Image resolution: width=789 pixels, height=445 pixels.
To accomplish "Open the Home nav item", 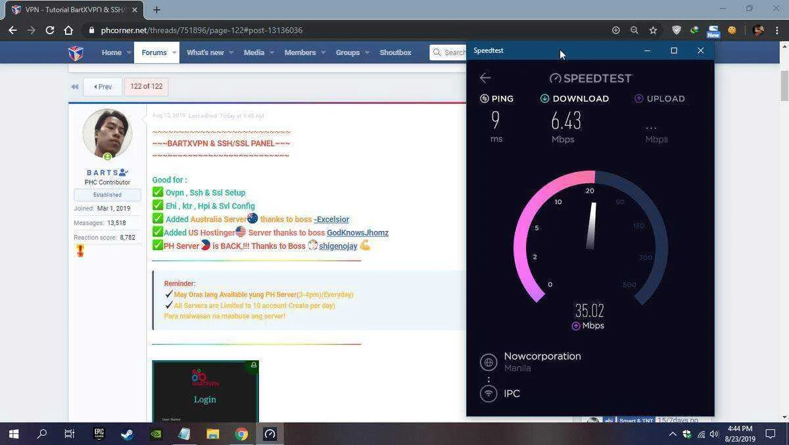I will pos(111,53).
